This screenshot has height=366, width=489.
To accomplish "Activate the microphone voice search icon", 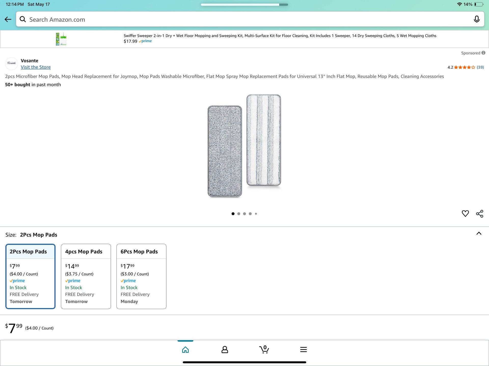I will click(x=477, y=19).
